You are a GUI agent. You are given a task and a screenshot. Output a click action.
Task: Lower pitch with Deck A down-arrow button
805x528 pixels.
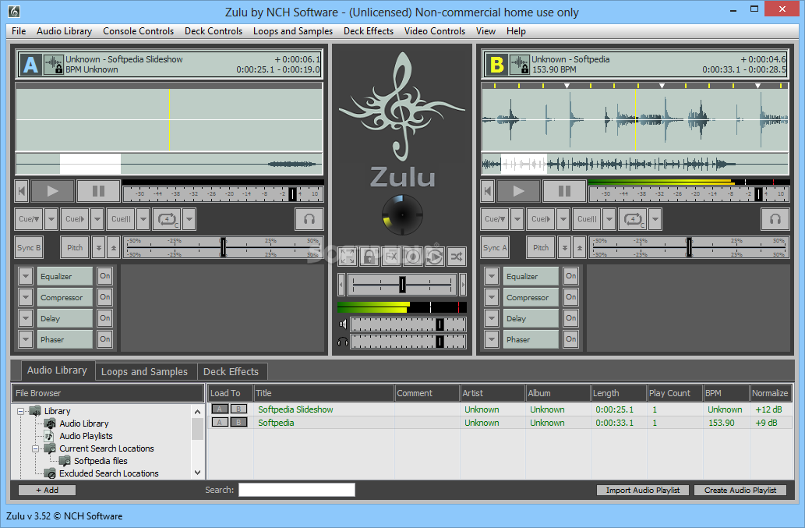(98, 247)
